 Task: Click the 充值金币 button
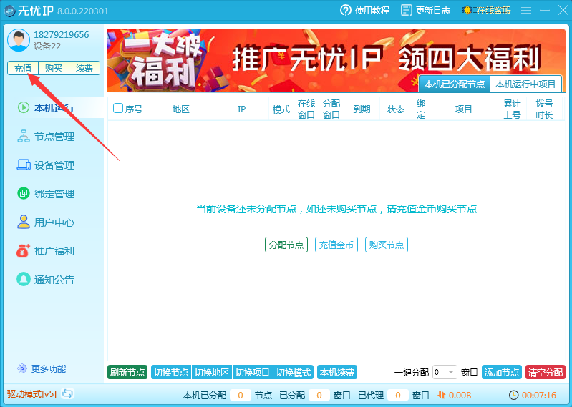click(x=336, y=245)
